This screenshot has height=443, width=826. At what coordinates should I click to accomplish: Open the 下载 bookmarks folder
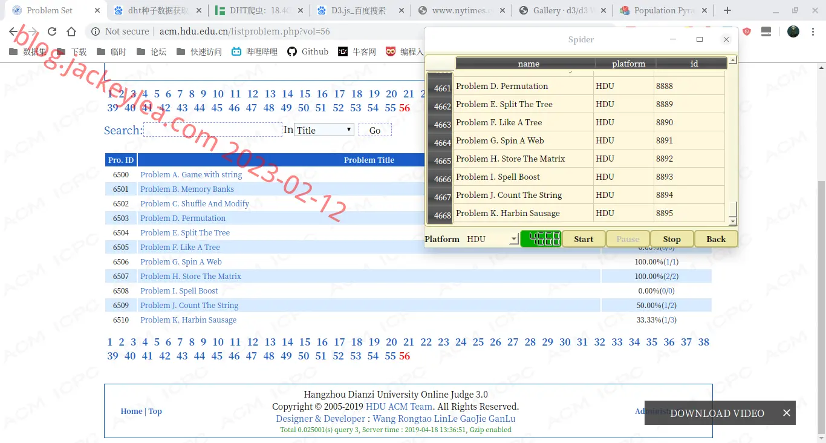point(72,51)
